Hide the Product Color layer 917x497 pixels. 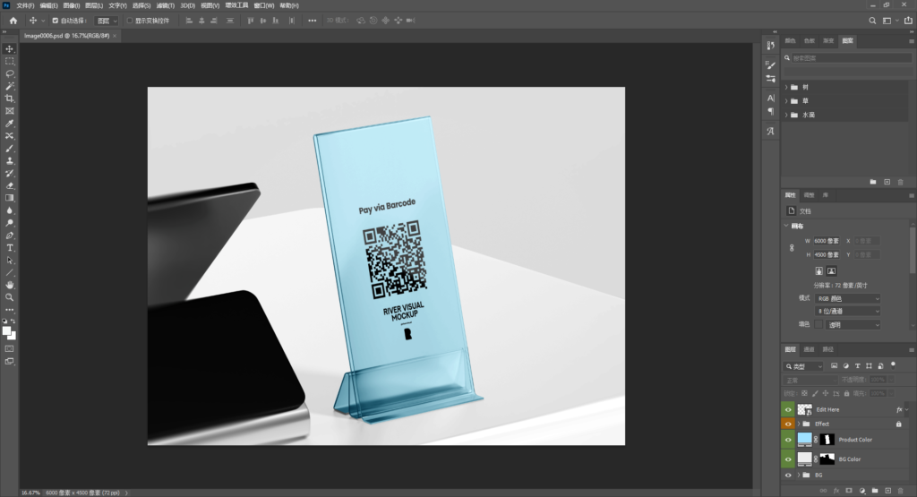[x=788, y=440]
